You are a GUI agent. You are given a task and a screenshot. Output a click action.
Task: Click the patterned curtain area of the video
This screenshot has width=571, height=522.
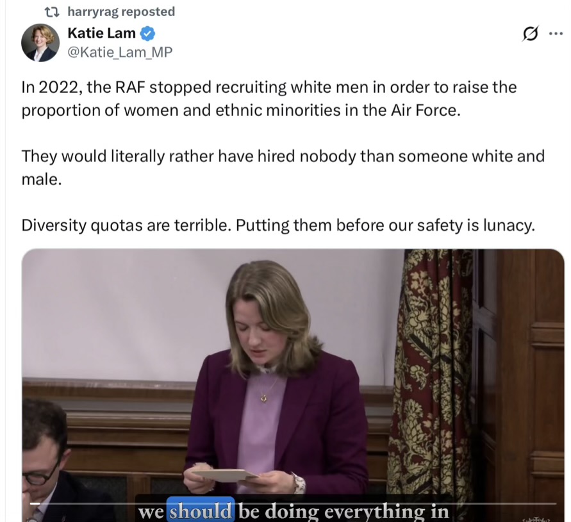point(431,379)
